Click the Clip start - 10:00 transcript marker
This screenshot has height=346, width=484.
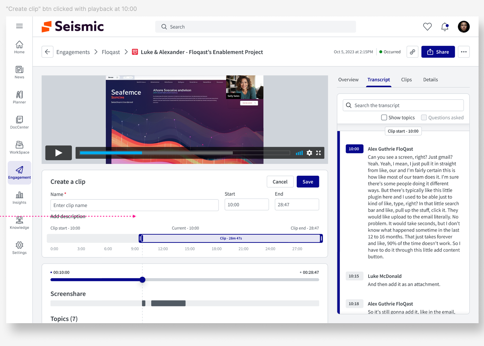pos(403,131)
